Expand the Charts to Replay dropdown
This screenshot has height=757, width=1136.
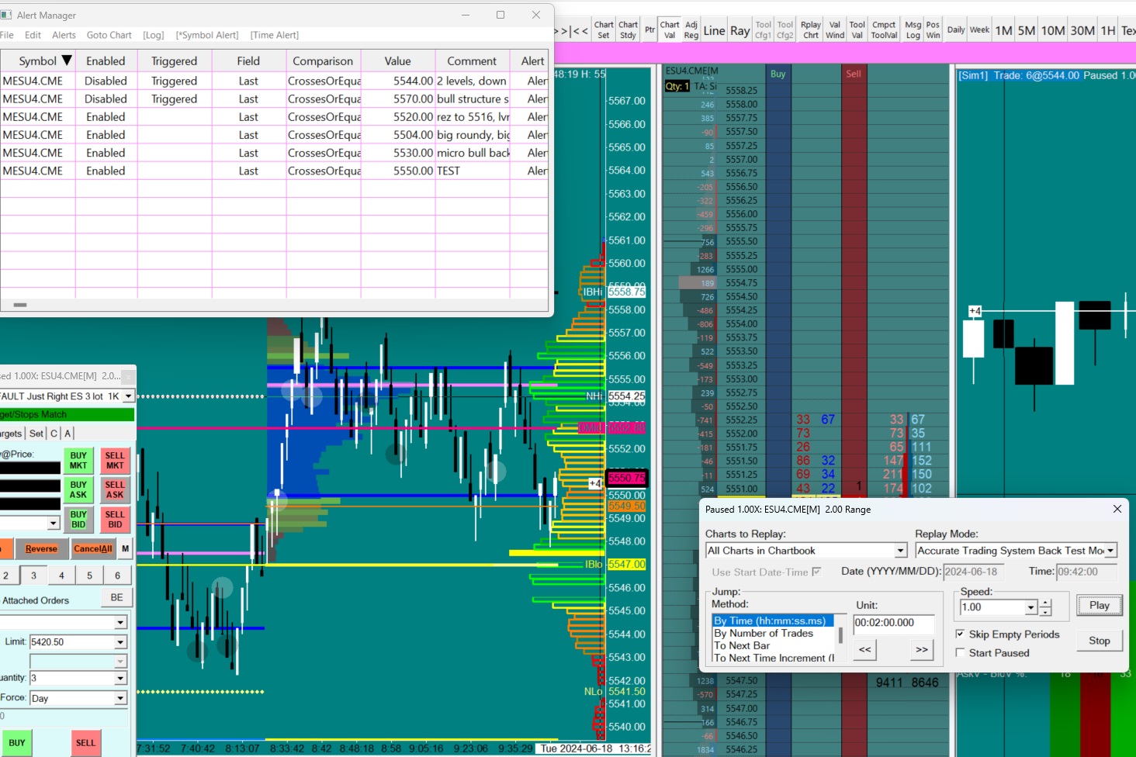tap(900, 551)
